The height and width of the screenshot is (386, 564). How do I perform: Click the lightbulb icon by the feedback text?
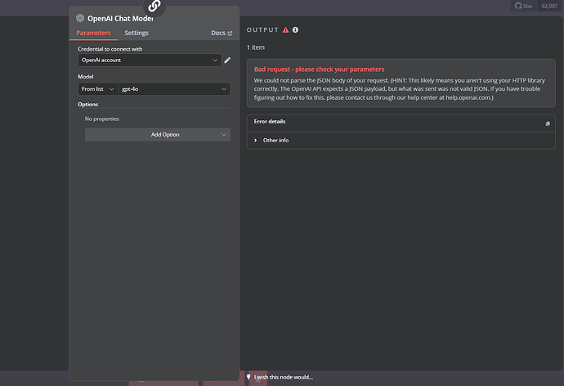coord(248,377)
